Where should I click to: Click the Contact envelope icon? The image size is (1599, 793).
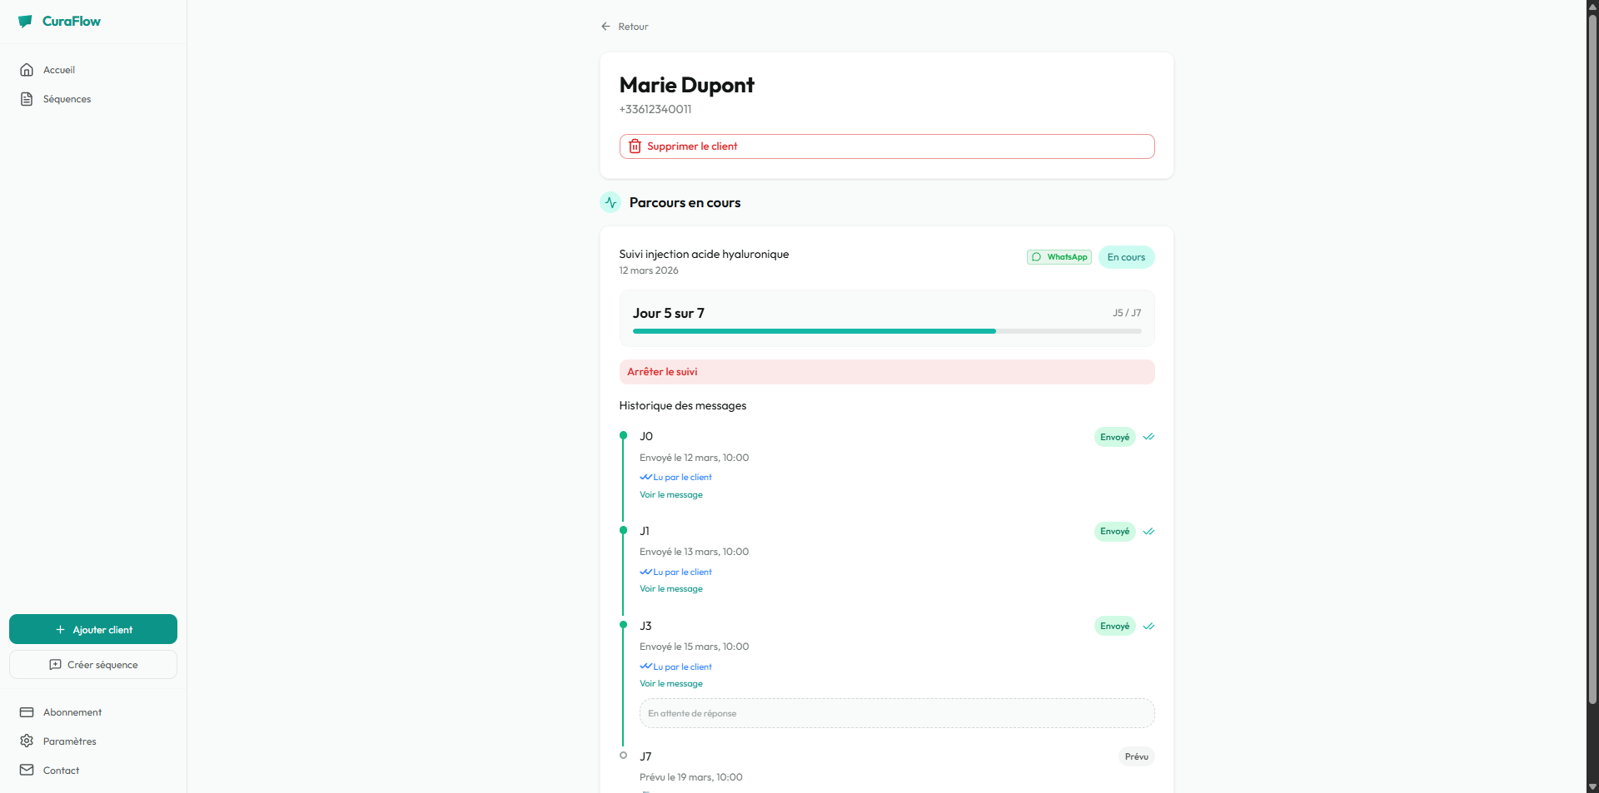tap(26, 770)
